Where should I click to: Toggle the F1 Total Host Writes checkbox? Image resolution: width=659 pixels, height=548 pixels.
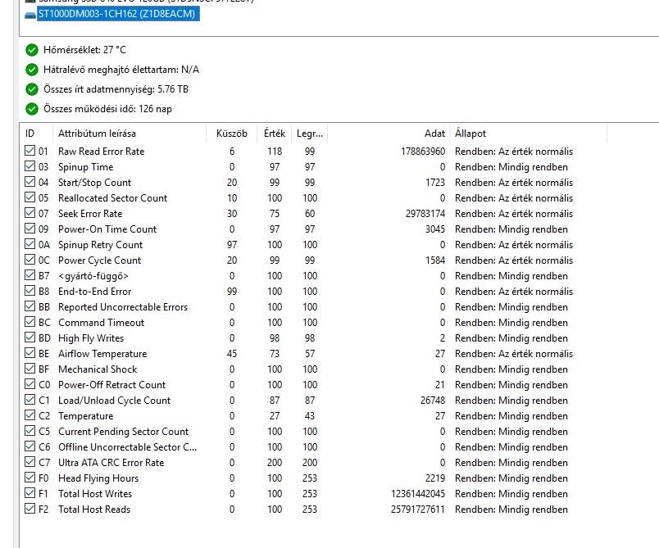coord(30,492)
